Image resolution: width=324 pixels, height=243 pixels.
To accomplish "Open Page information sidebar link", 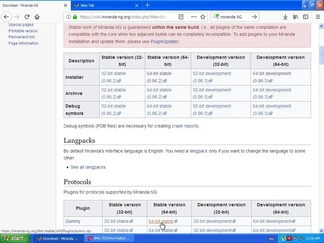I will [x=23, y=43].
